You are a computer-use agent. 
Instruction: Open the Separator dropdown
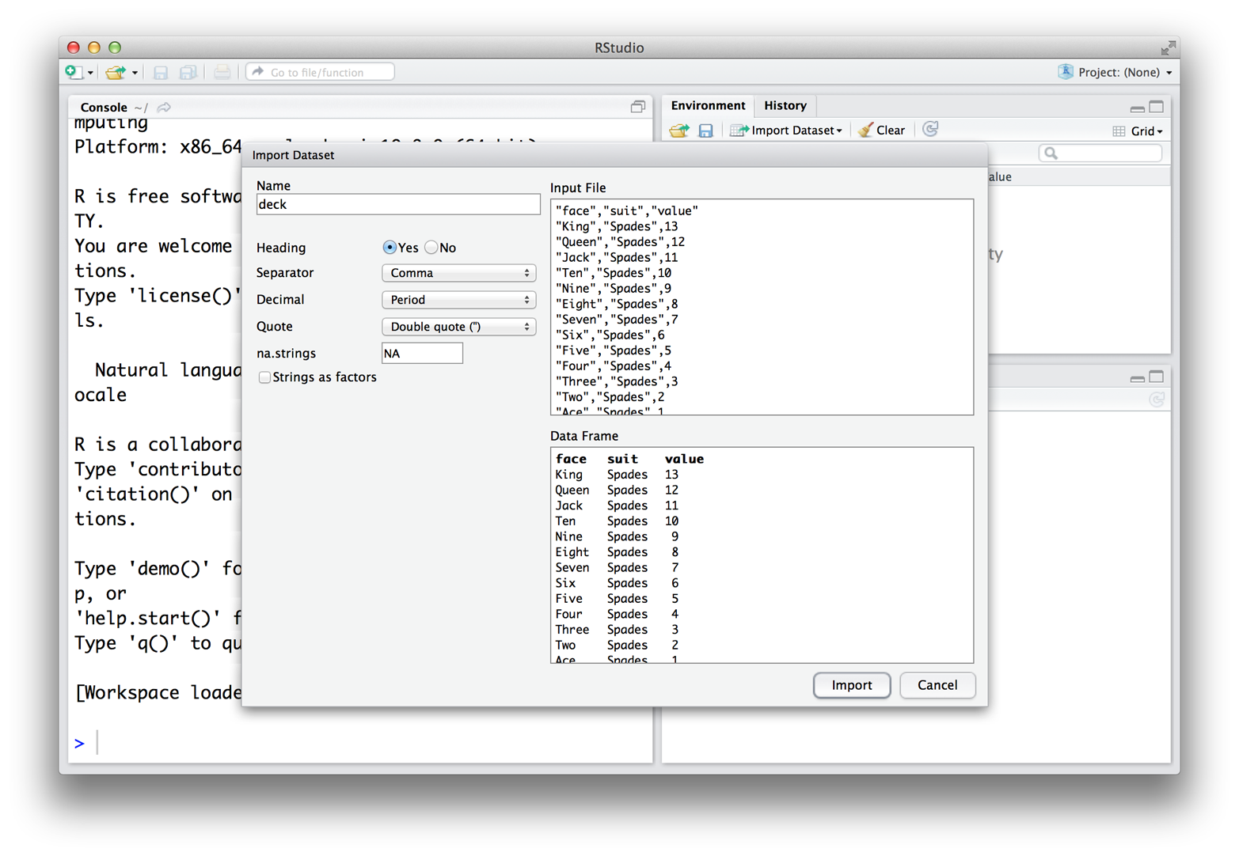(459, 273)
